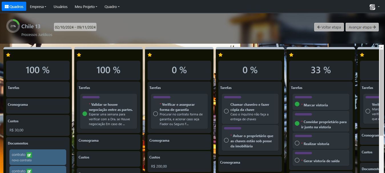The width and height of the screenshot is (385, 173).
Task: Click the grid icon in the Quadros button
Action: [7, 7]
